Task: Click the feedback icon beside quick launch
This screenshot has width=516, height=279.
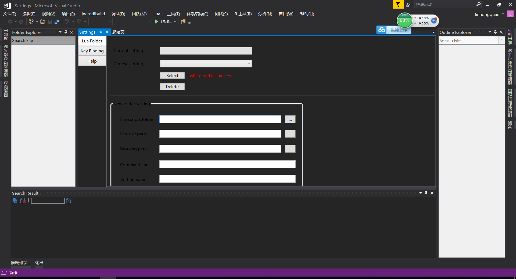Action: coord(409,4)
